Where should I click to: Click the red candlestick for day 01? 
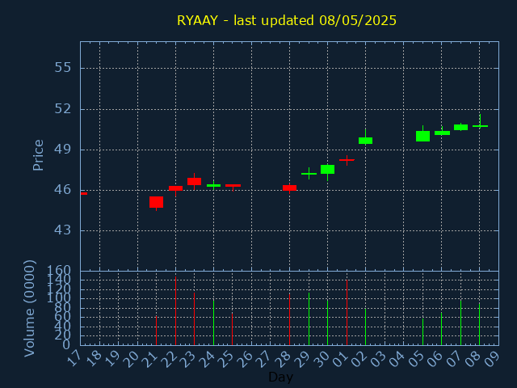pyautogui.click(x=347, y=160)
